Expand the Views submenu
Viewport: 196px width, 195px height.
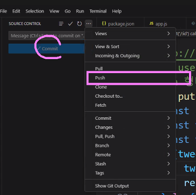[130, 34]
